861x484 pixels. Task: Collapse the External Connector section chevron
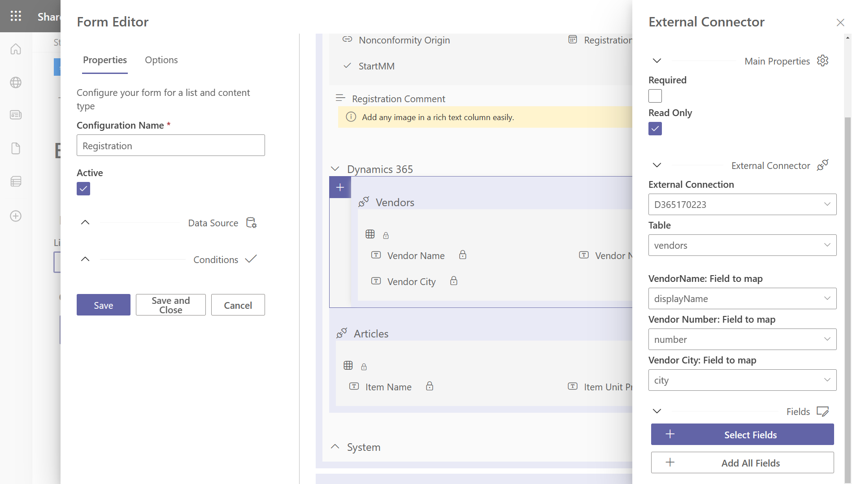pyautogui.click(x=657, y=165)
